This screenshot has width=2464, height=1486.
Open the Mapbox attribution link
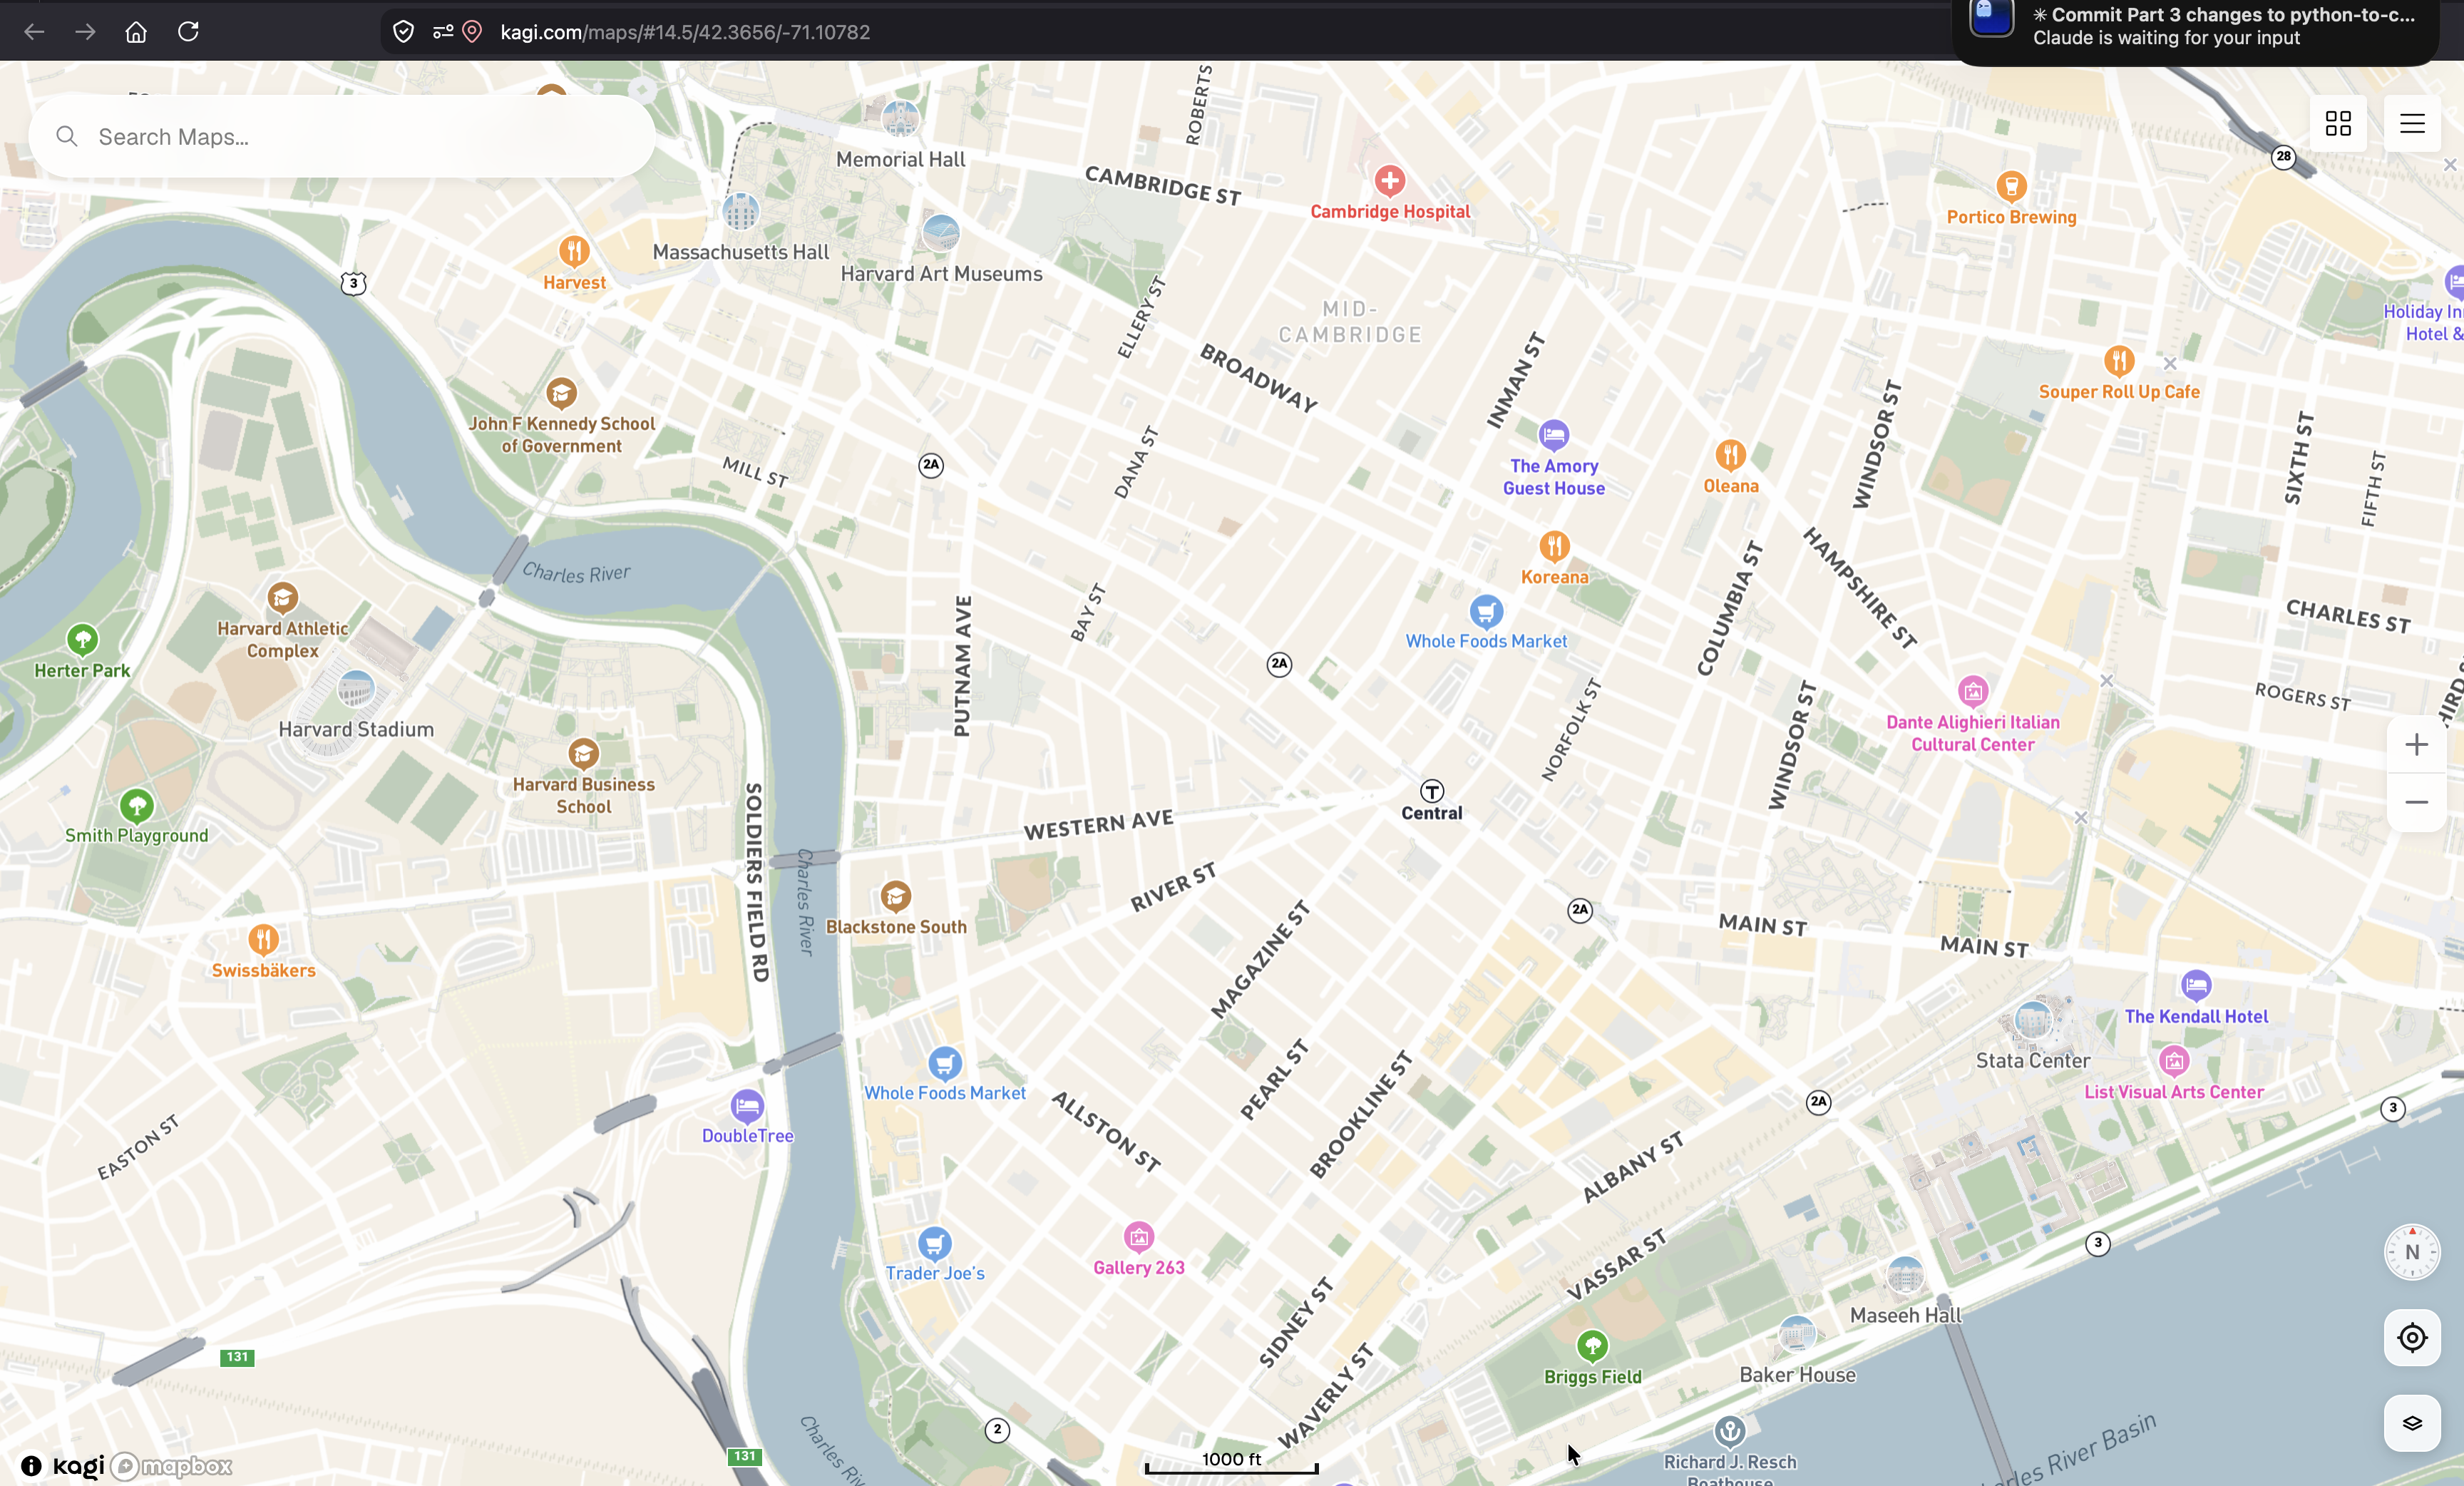171,1466
